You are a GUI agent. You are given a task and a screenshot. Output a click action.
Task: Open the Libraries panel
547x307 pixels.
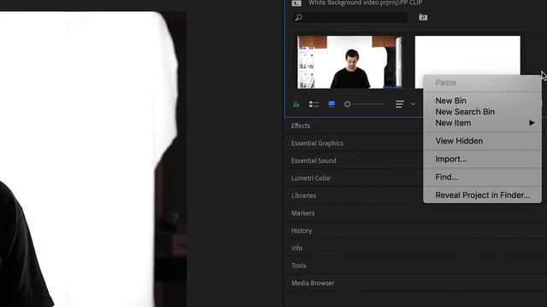303,195
